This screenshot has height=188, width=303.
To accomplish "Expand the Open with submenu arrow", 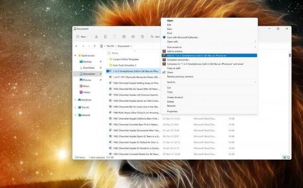I will 255,42.
